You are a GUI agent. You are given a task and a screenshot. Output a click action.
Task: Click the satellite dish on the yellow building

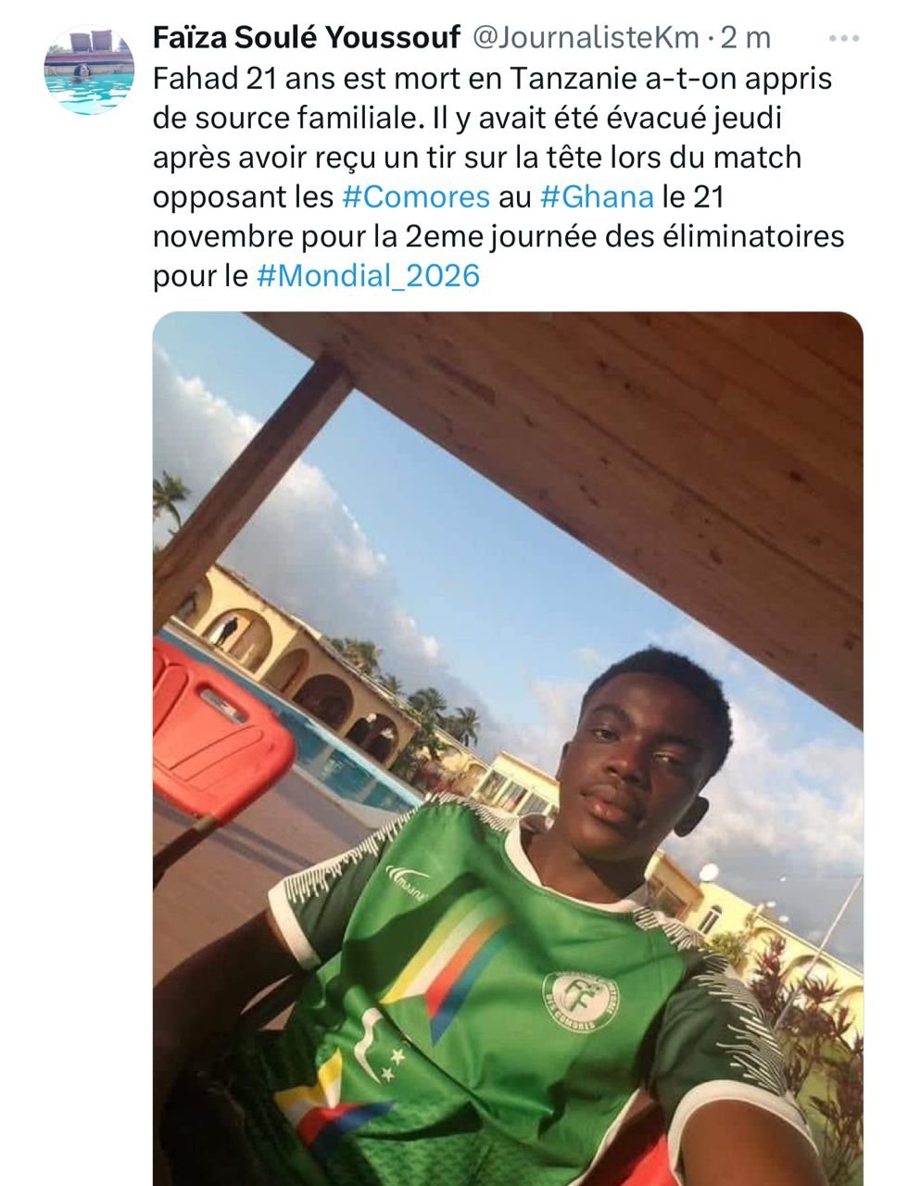tap(708, 873)
